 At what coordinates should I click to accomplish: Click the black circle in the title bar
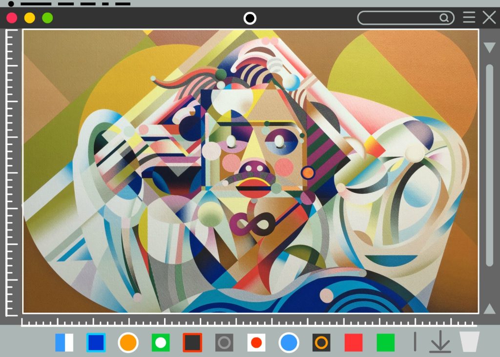pyautogui.click(x=250, y=19)
